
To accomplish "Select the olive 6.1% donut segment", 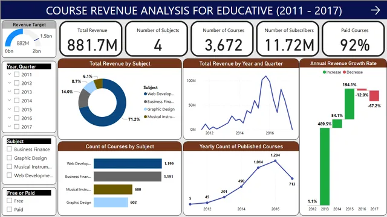I will tap(99, 83).
